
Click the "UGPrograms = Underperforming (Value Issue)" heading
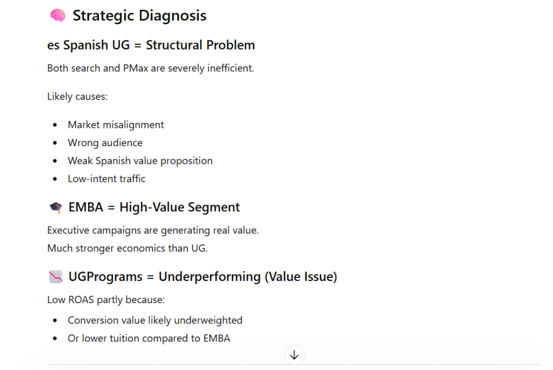[203, 277]
